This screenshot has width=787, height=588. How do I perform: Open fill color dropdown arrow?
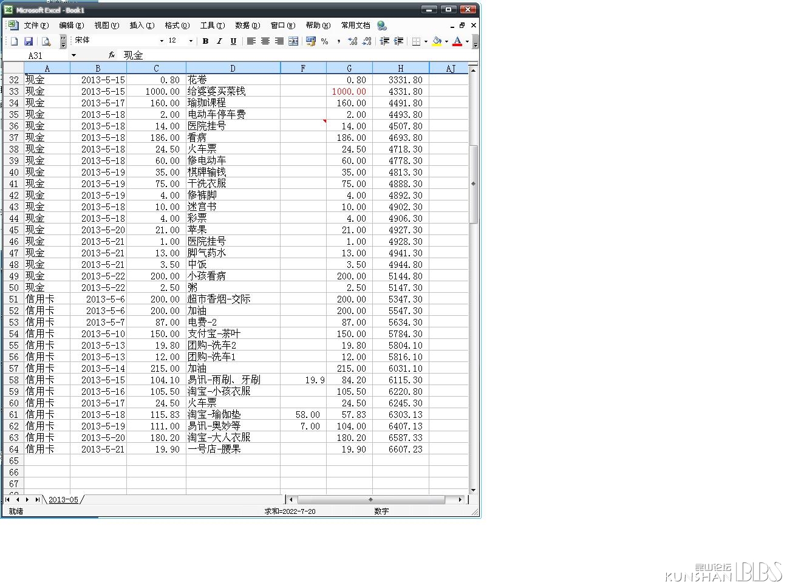pos(446,41)
